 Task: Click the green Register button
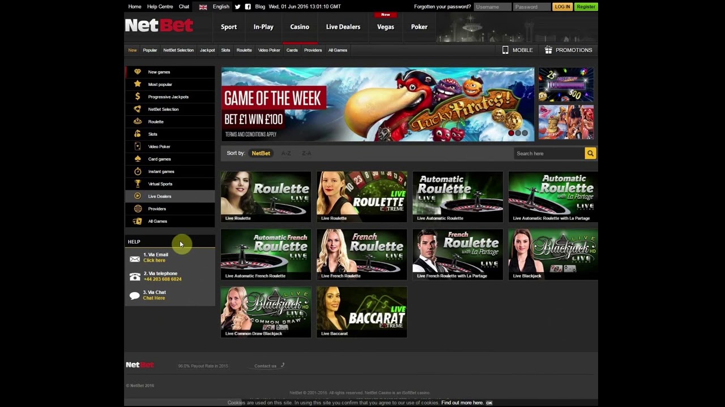pyautogui.click(x=586, y=7)
